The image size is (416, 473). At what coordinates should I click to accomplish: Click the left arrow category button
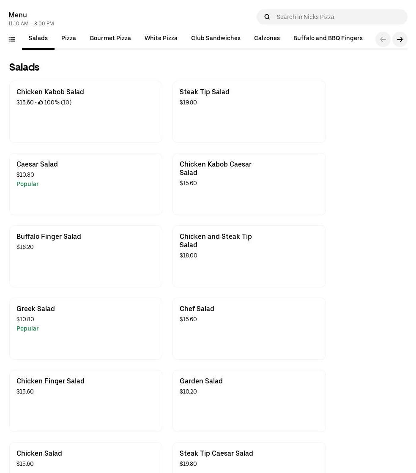(x=383, y=39)
